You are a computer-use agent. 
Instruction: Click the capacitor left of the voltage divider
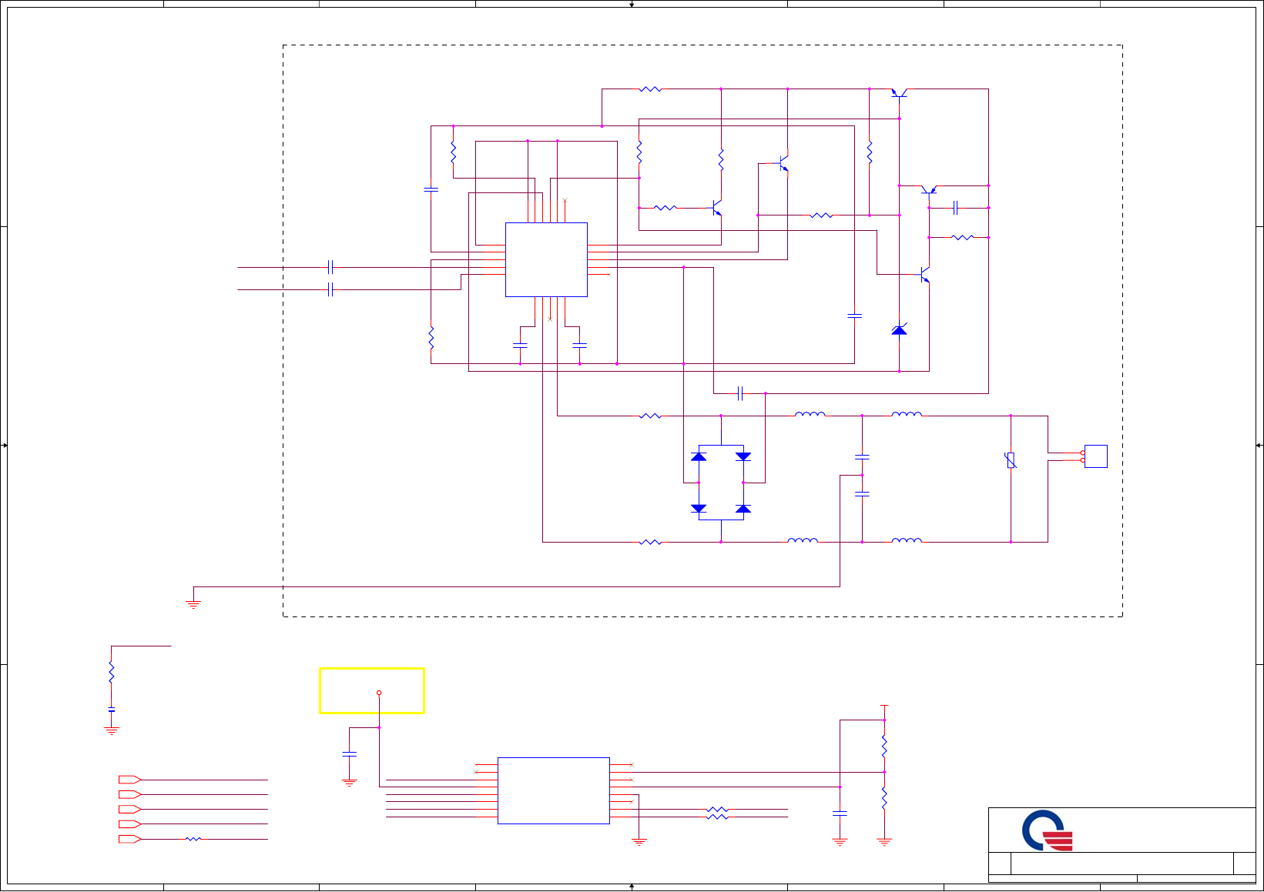[840, 813]
